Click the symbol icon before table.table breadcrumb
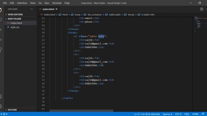The image size is (207, 116). point(106,15)
